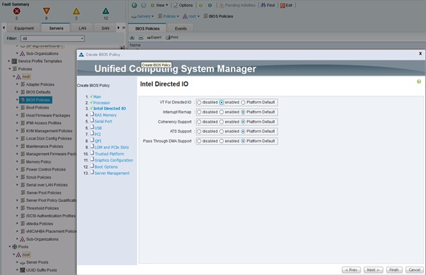Click the add plus icon under BIOS Policies tab
Screen dimensions: 426x275
click(132, 38)
